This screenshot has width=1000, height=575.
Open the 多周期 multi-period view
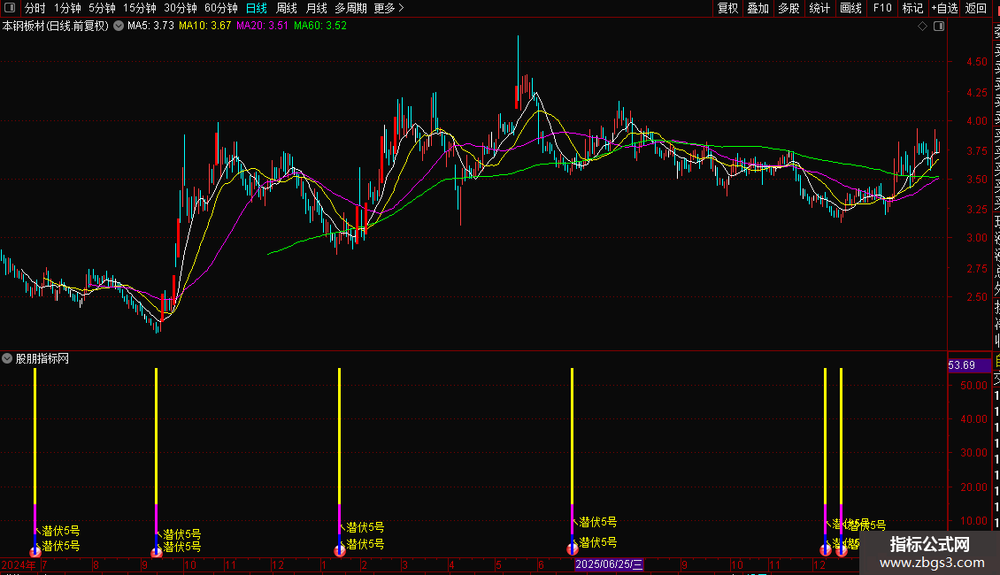click(x=350, y=8)
